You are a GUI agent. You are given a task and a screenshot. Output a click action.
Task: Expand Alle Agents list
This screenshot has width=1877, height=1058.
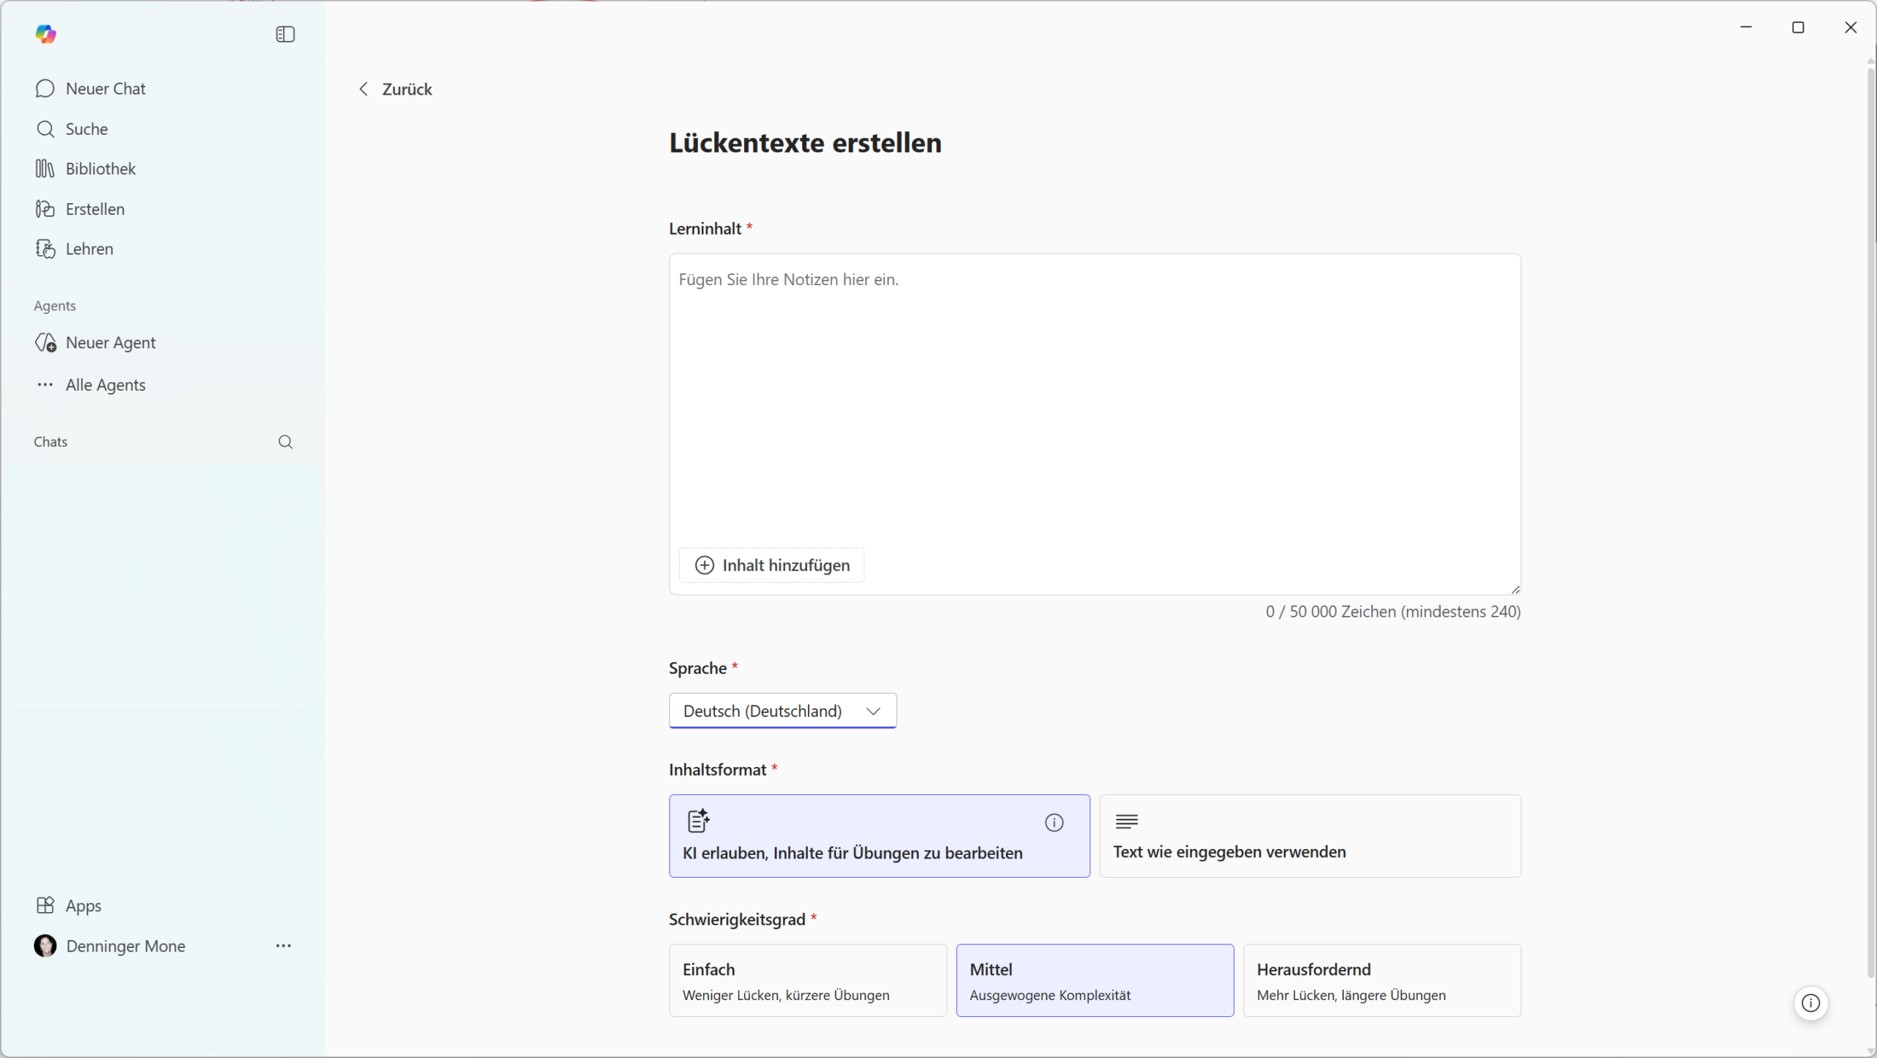[105, 385]
